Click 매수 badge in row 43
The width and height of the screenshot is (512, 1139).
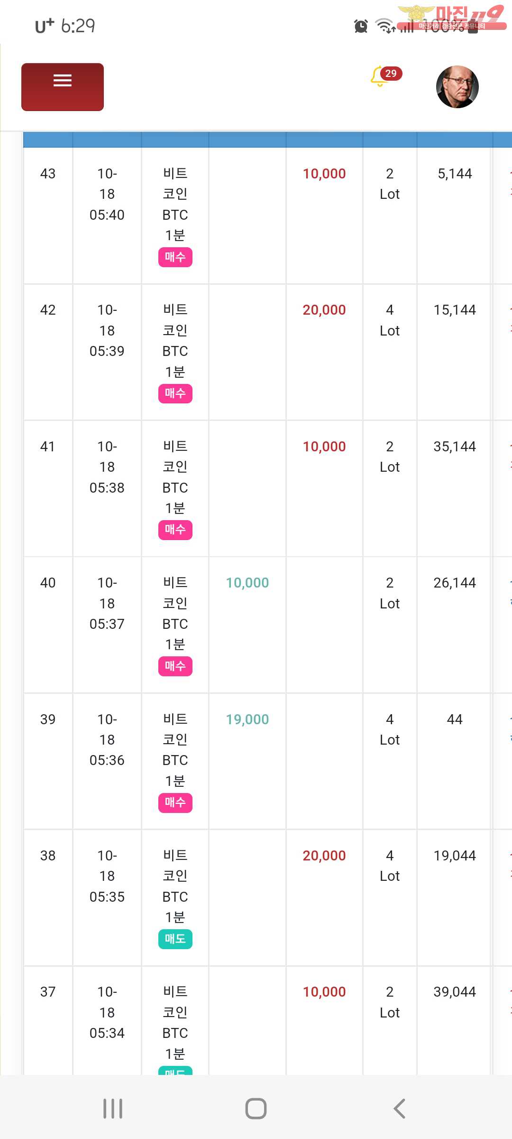175,257
